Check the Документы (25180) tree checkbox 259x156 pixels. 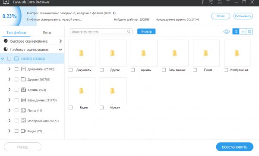pyautogui.click(x=16, y=69)
